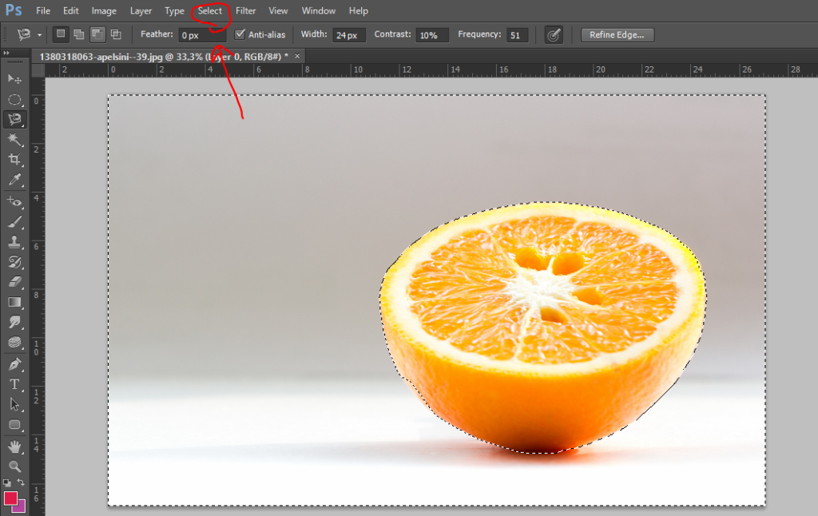Select the Gradient tool
Screen dimensions: 818x516
(x=14, y=302)
